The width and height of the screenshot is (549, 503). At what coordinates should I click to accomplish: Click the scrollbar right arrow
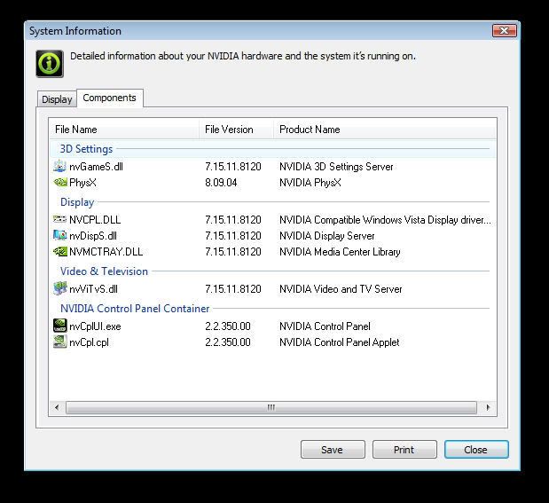coord(488,407)
